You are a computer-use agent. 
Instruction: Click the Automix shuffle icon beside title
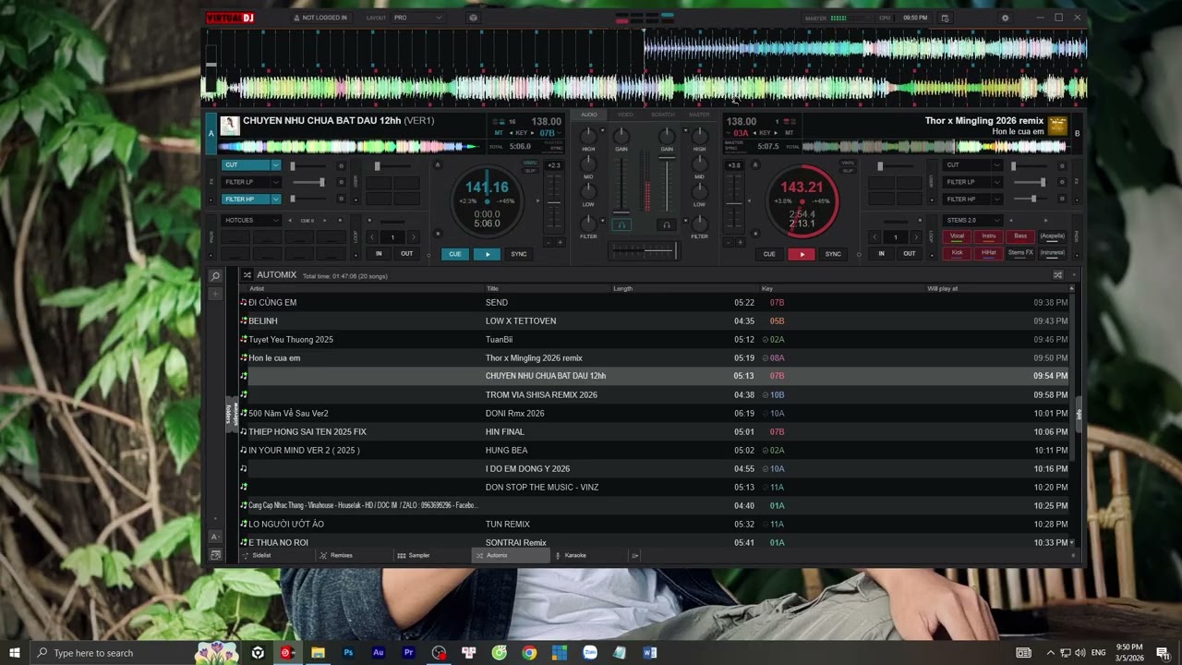(247, 275)
